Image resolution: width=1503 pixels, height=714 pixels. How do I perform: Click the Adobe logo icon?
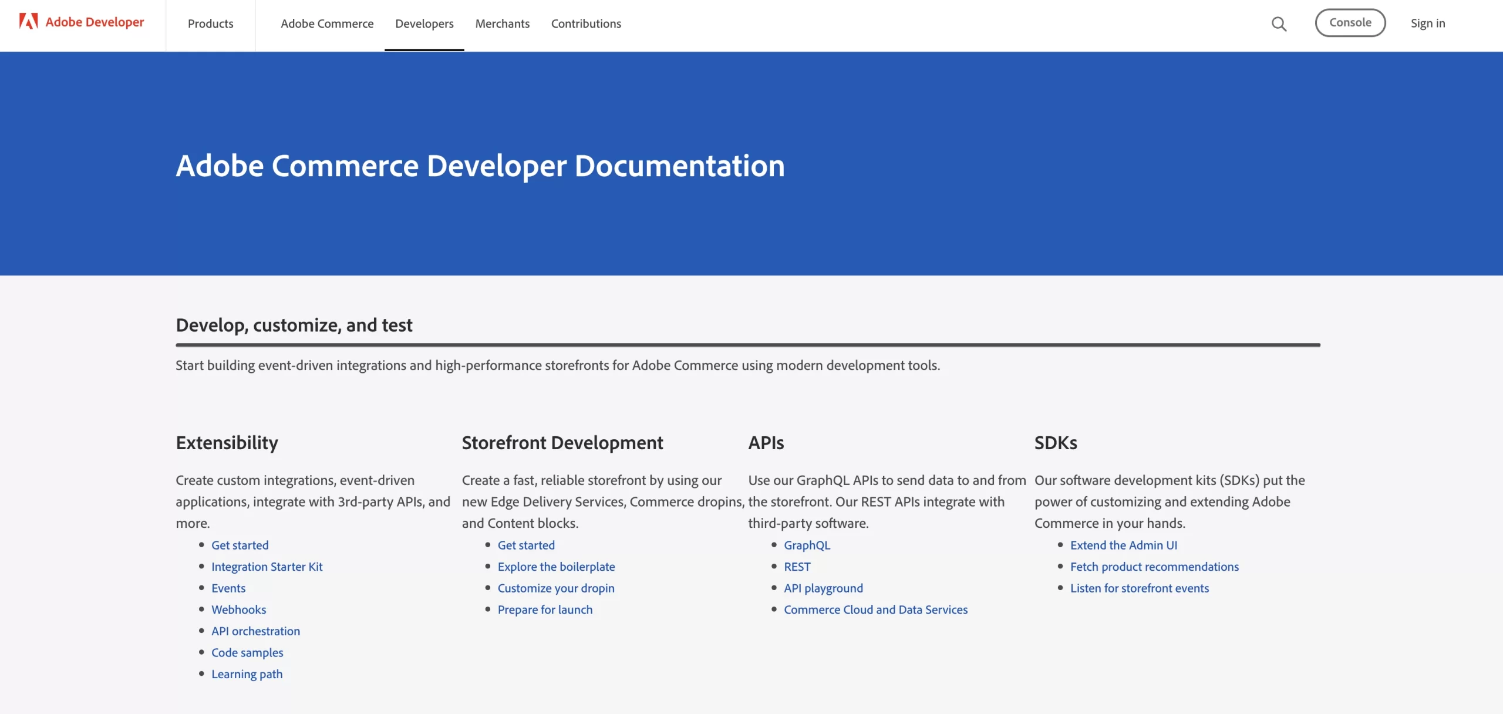click(x=28, y=22)
